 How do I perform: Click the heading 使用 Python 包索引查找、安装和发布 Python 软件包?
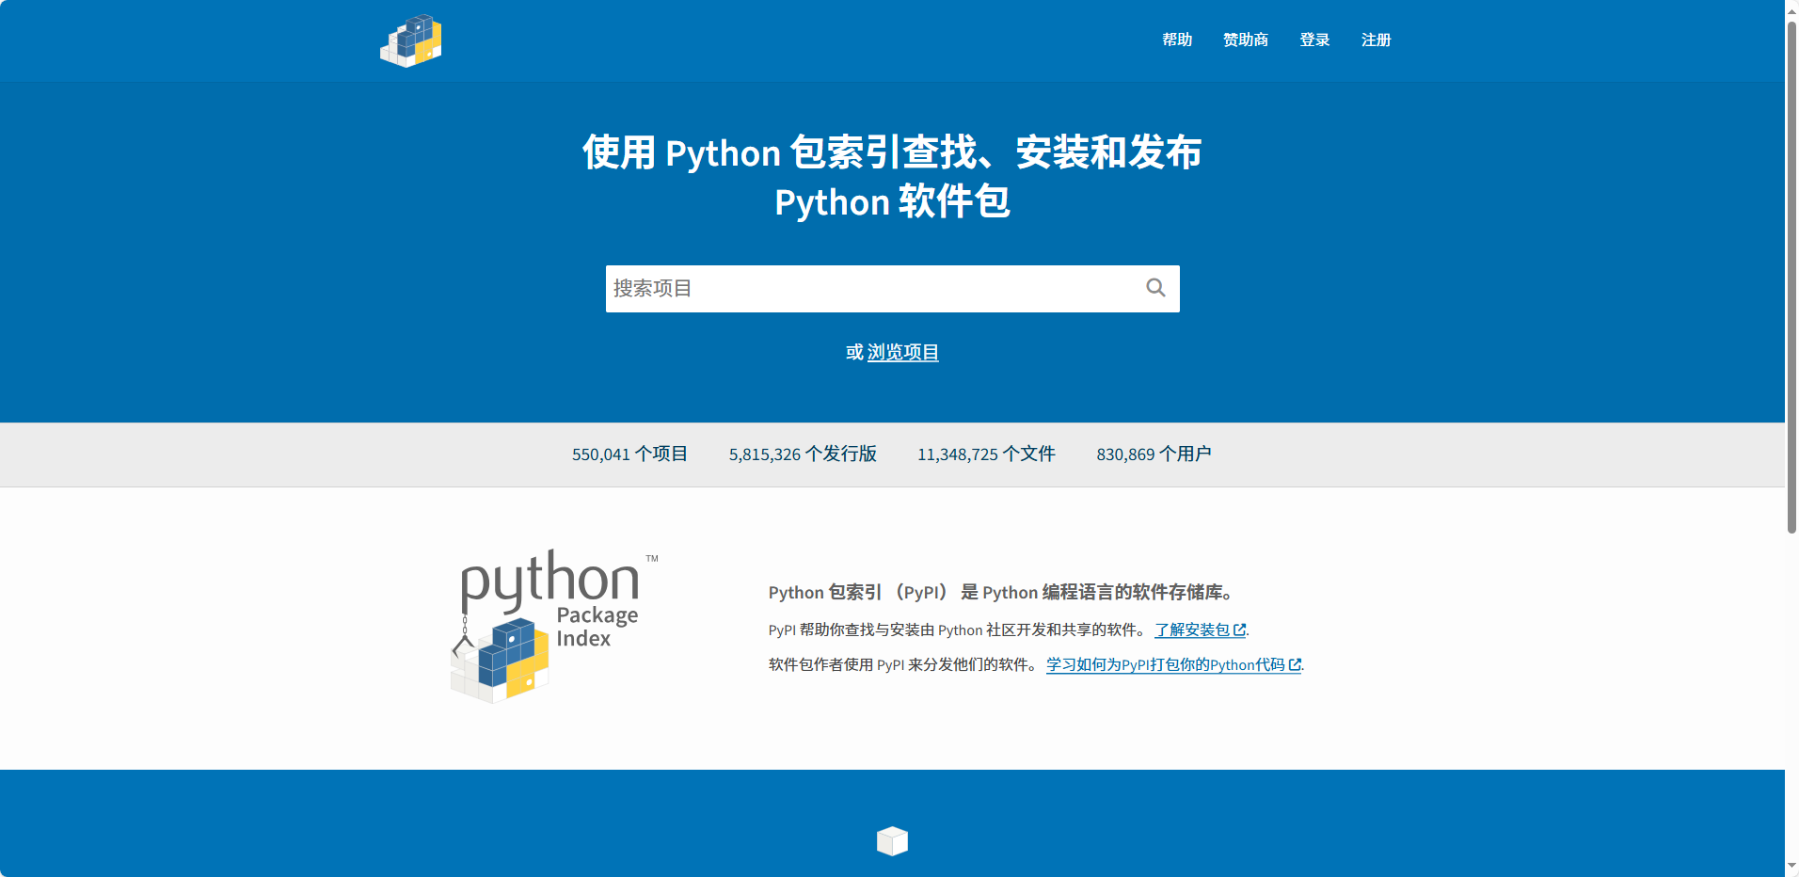tap(892, 177)
